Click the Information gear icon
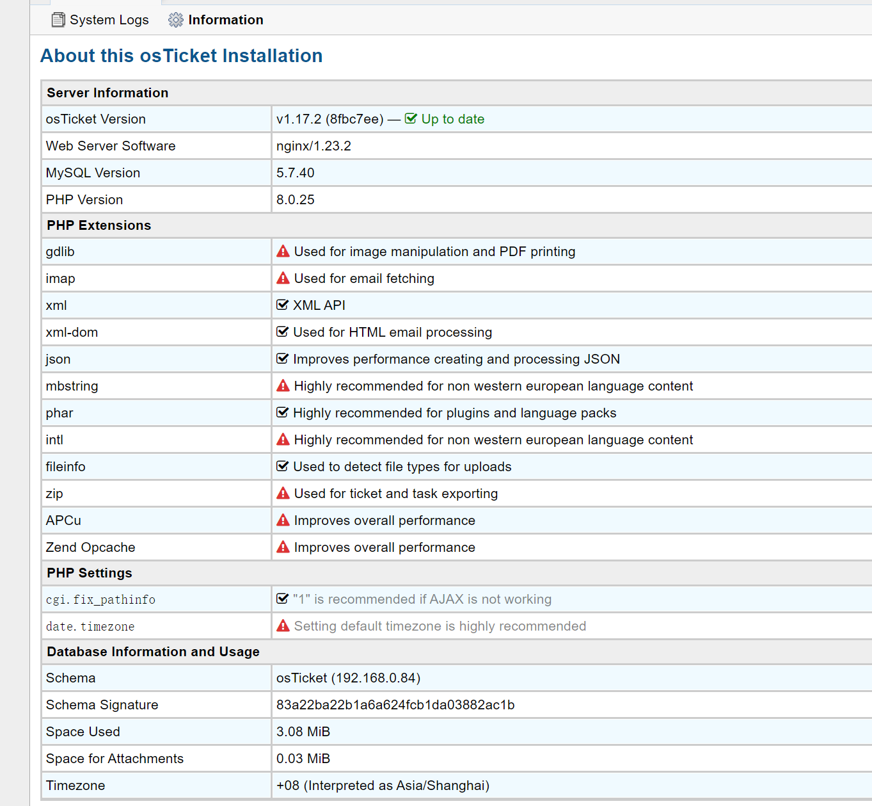872x806 pixels. coord(175,20)
